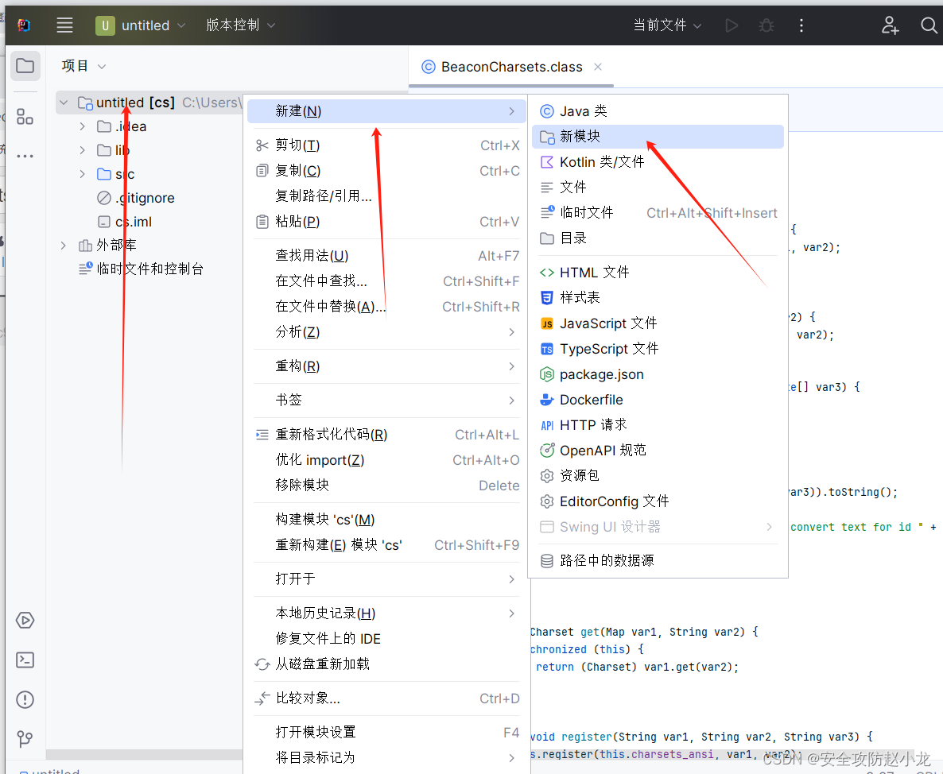The height and width of the screenshot is (774, 943).
Task: Choose 文件 entry in New submenu
Action: tap(658, 187)
